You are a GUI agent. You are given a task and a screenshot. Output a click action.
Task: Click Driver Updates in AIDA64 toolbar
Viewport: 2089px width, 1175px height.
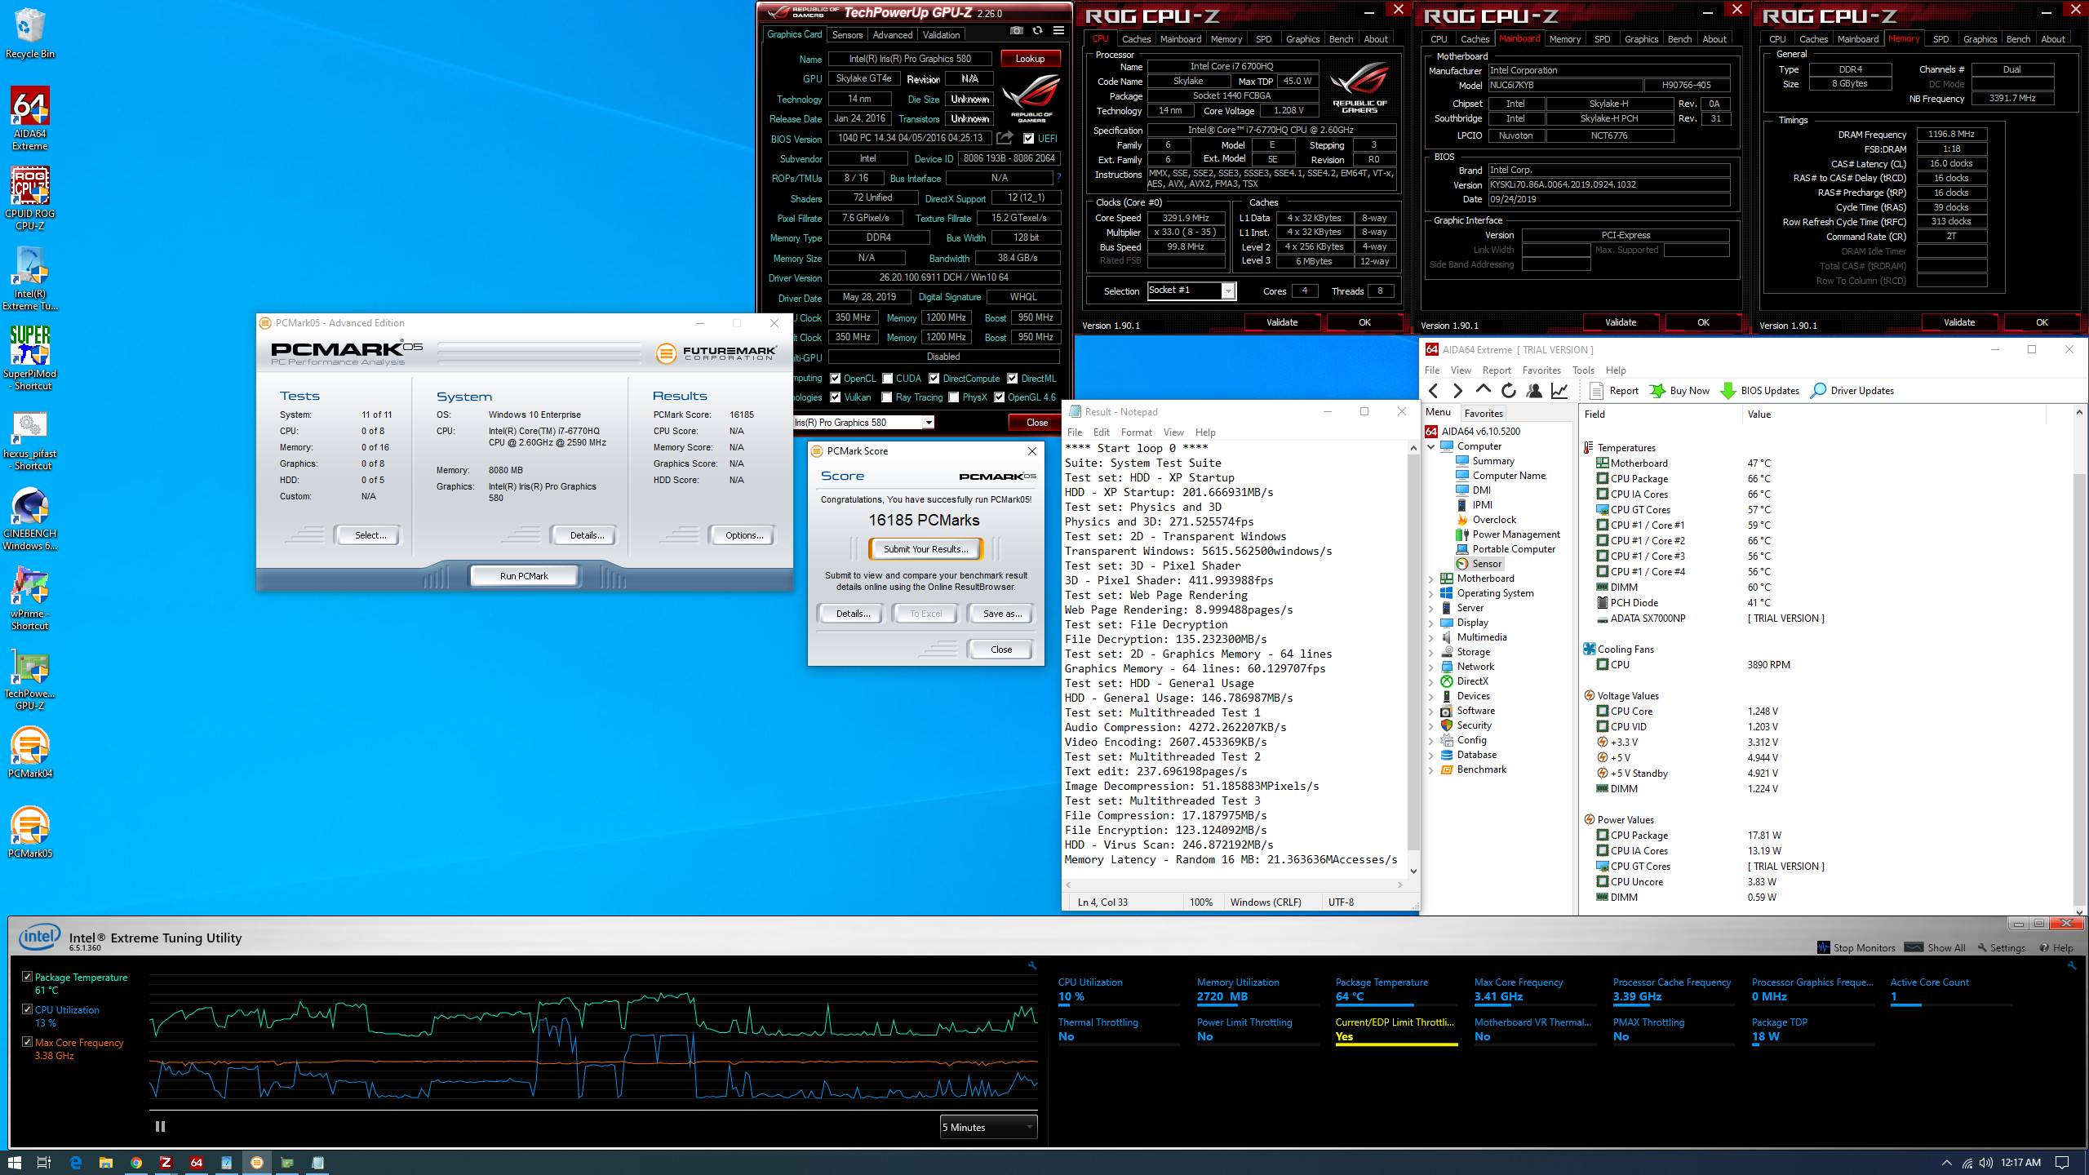point(1852,391)
